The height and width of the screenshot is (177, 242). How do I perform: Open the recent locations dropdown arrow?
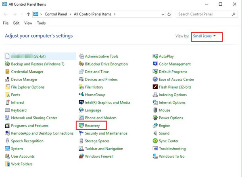[22, 14]
